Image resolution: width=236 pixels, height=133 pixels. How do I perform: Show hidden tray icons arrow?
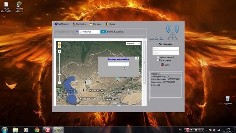pyautogui.click(x=206, y=130)
